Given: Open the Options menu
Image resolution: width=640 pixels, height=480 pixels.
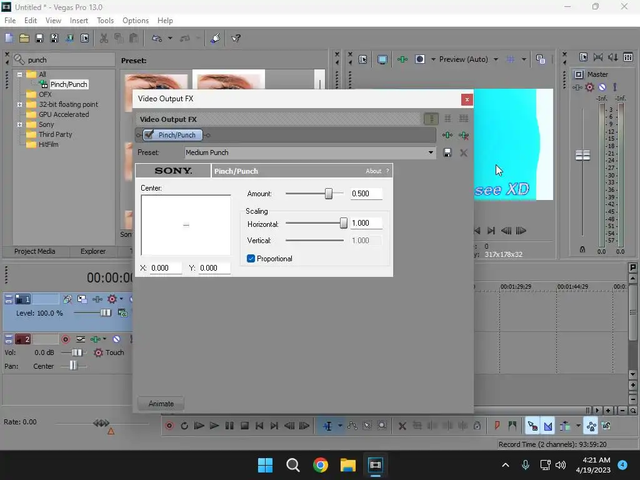Looking at the screenshot, I should (136, 21).
